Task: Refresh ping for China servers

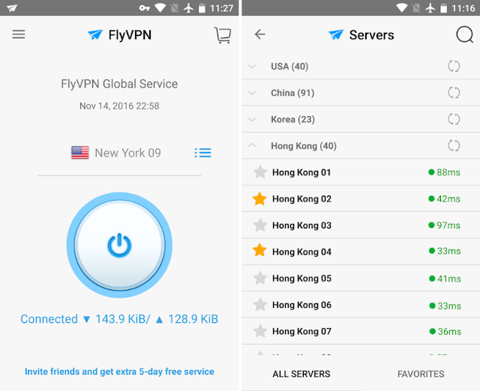Action: (x=454, y=93)
